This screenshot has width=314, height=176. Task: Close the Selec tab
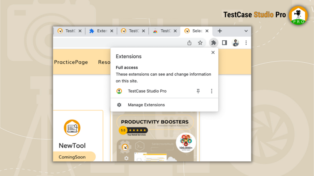pyautogui.click(x=207, y=31)
